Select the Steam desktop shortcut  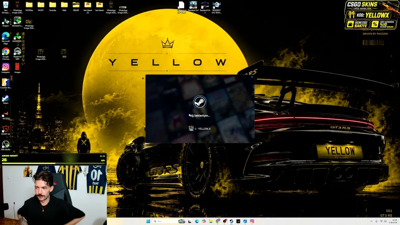click(x=6, y=100)
